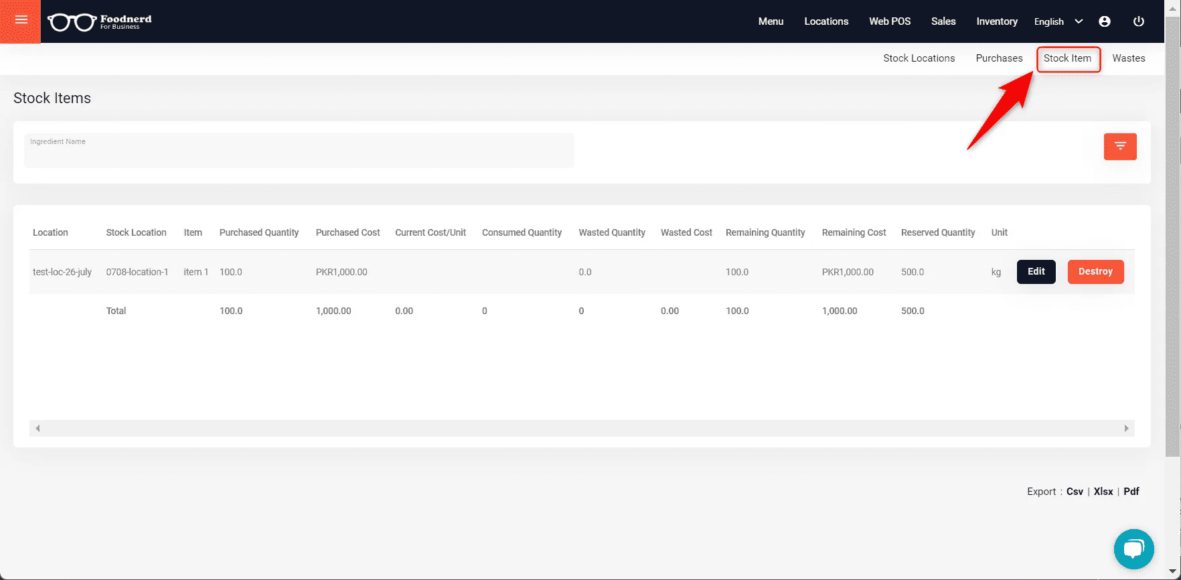
Task: Export the table as Csv
Action: click(x=1075, y=492)
